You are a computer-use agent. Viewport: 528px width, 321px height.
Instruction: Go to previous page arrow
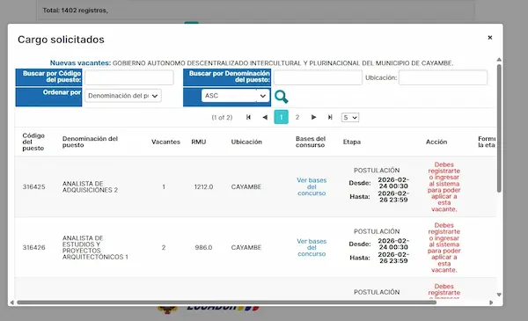tap(265, 117)
